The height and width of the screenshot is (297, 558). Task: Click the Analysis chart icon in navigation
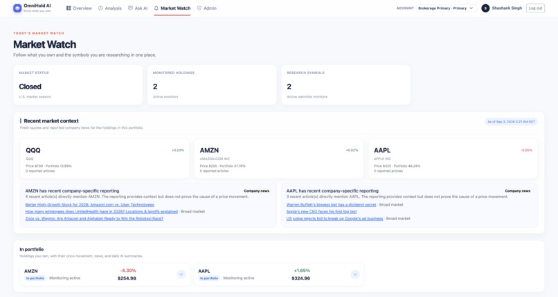[x=100, y=8]
